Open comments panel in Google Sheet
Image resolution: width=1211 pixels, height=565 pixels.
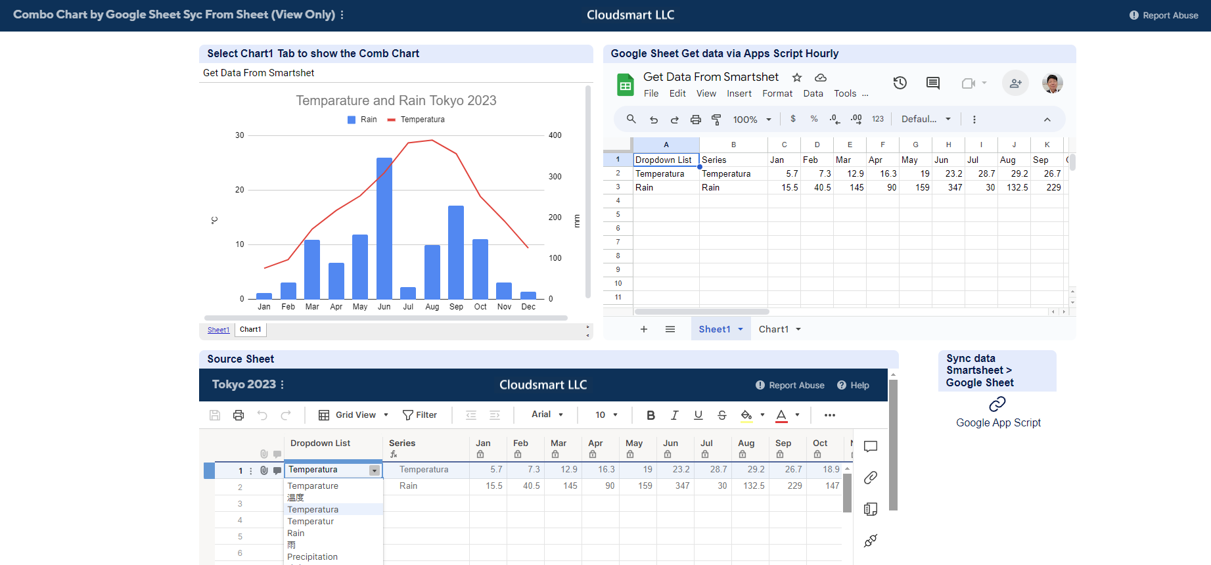coord(933,83)
